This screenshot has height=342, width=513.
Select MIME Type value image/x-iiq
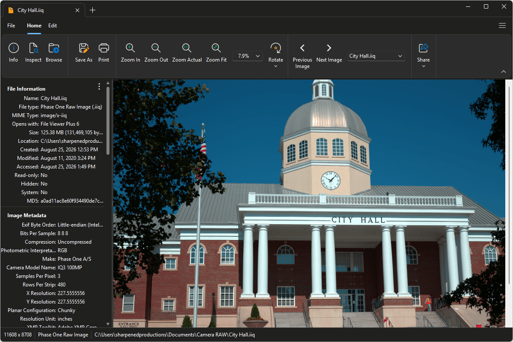coord(54,115)
